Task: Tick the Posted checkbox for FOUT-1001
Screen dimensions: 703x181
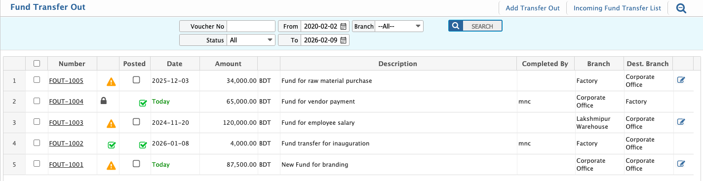Action: tap(136, 164)
